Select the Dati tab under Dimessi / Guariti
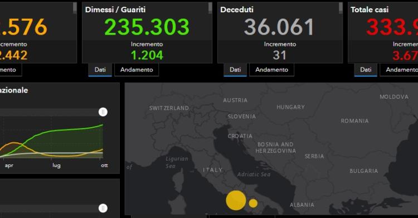The width and height of the screenshot is (418, 218). tap(100, 70)
